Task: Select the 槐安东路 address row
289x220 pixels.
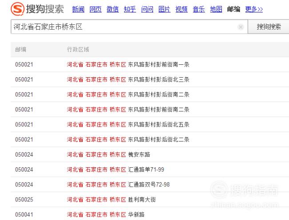Action: pyautogui.click(x=150, y=154)
